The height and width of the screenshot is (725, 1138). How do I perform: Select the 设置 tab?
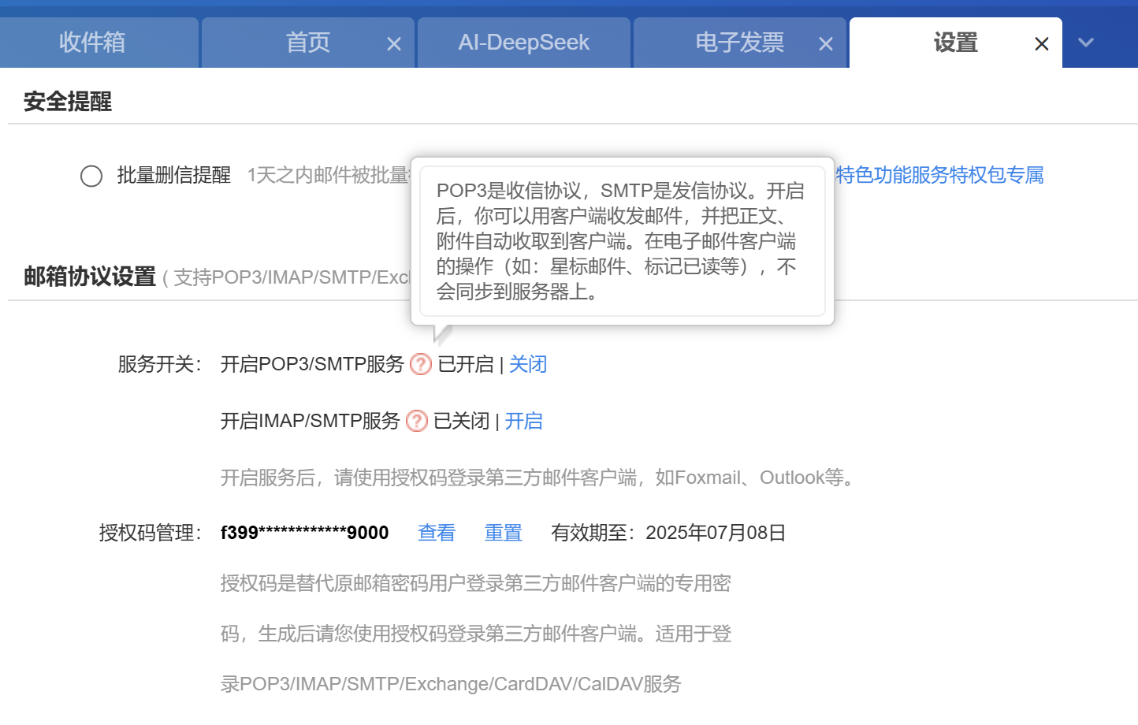click(x=955, y=43)
